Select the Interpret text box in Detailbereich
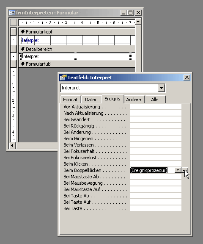 (76, 56)
